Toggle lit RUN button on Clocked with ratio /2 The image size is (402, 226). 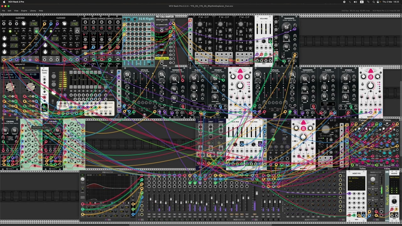[x=10, y=31]
